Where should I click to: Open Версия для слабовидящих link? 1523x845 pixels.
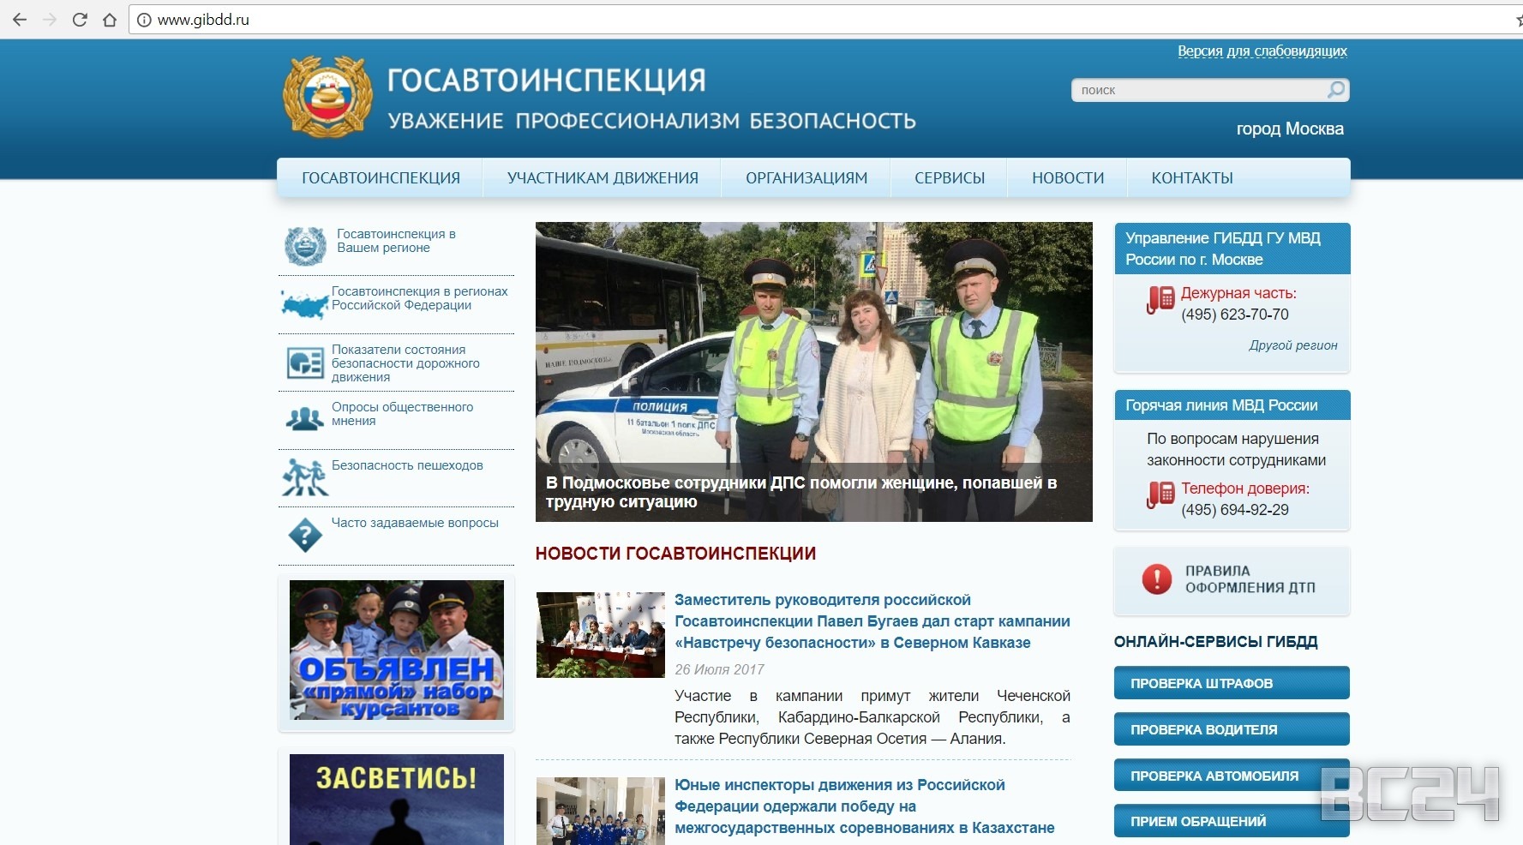(1262, 51)
